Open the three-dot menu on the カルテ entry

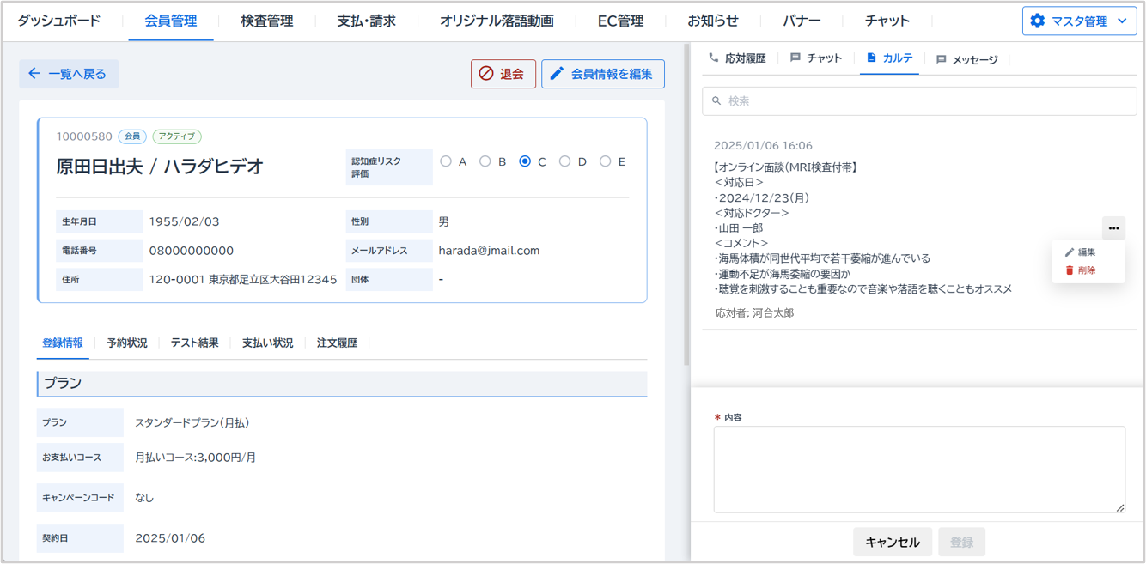[x=1113, y=228]
